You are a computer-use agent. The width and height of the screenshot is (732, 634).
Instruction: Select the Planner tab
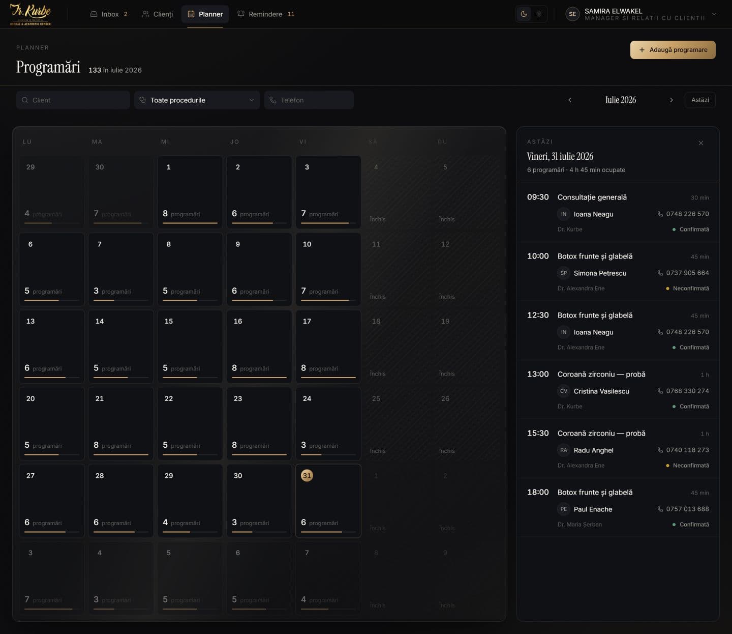[205, 14]
